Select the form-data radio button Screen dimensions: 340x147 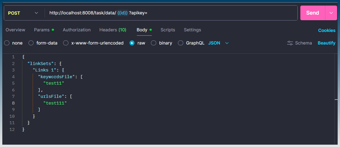tap(31, 43)
